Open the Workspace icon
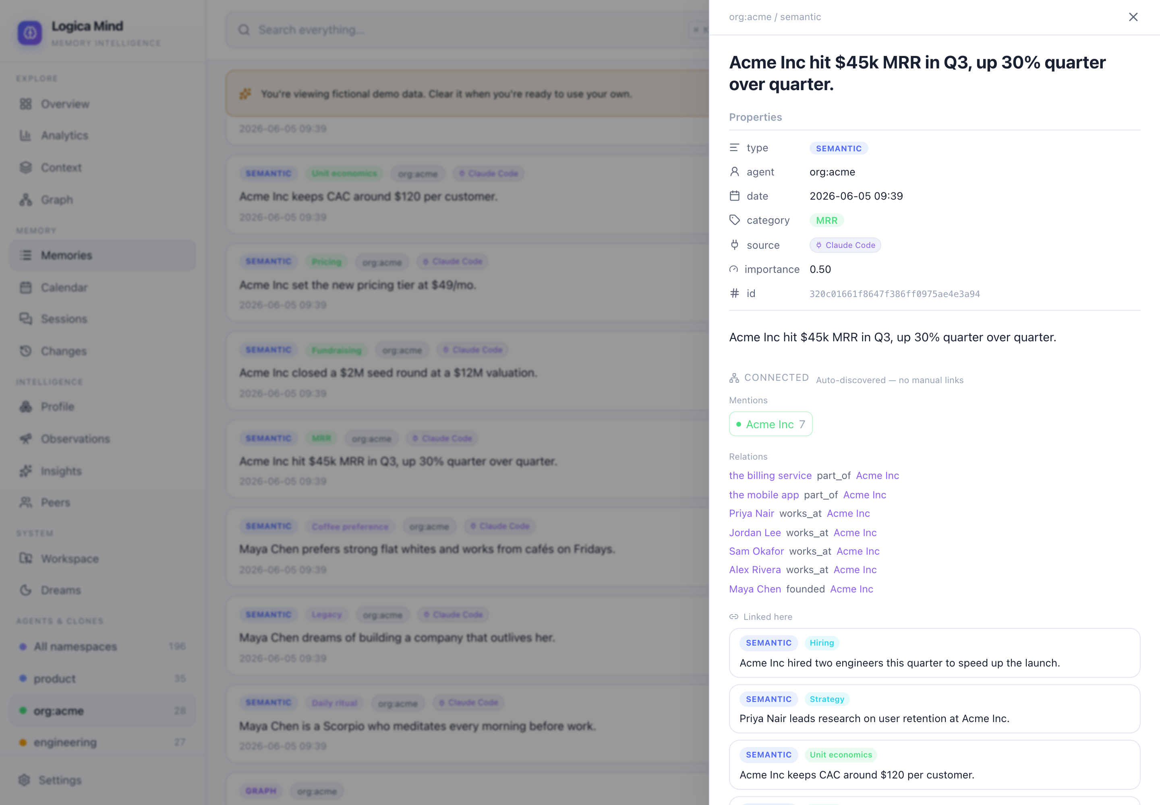Image resolution: width=1160 pixels, height=805 pixels. [x=26, y=558]
